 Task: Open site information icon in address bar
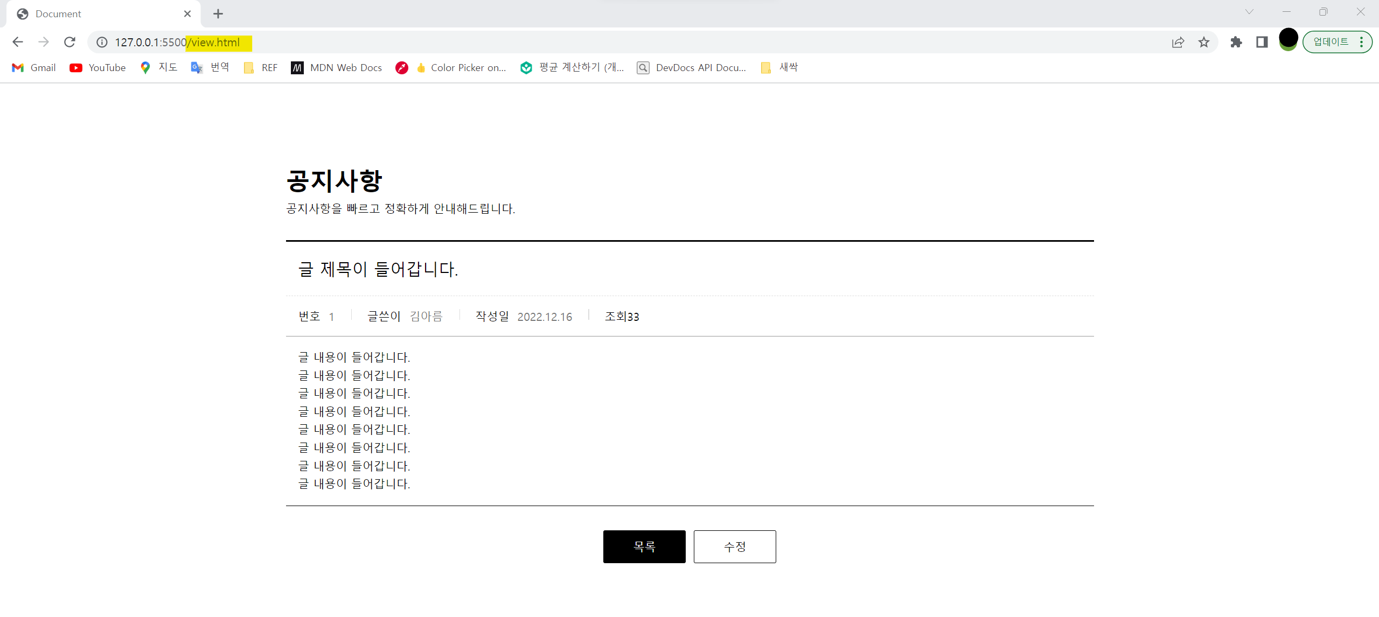point(102,42)
